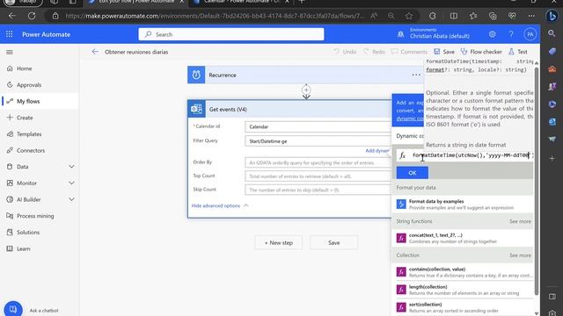The image size is (563, 316).
Task: Add a New step to flow
Action: [x=279, y=242]
